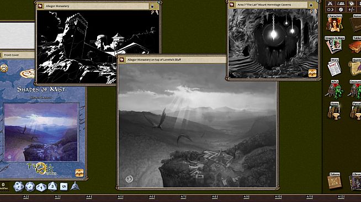Click the circular options tool icon
Image resolution: width=361 pixels, height=202 pixels.
click(x=341, y=9)
